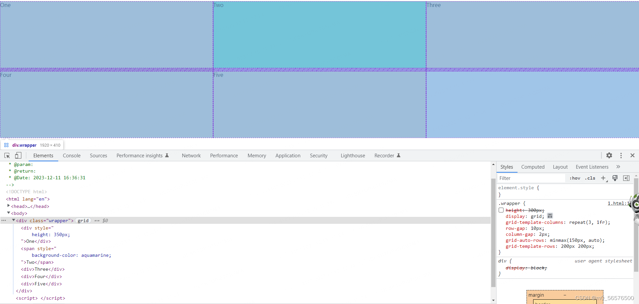Select the inspect element cursor tool

[7, 155]
